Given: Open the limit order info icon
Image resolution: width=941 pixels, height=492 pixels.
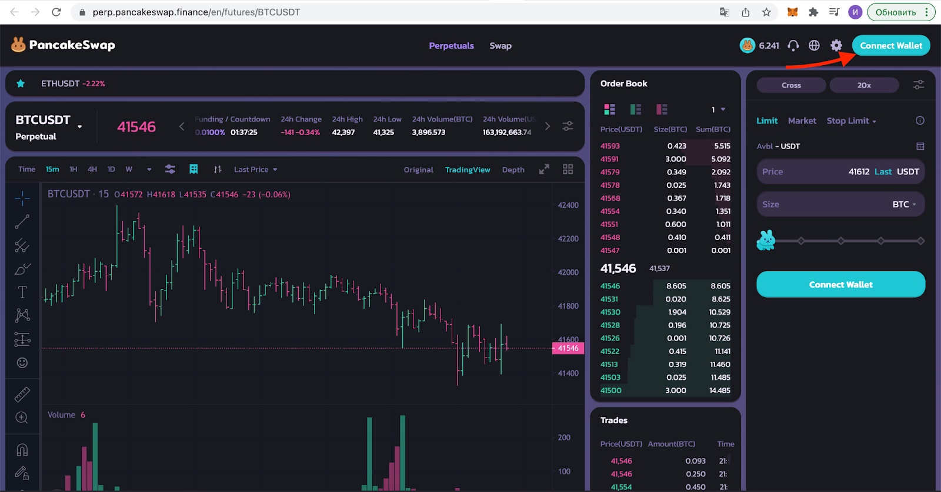Looking at the screenshot, I should [920, 120].
